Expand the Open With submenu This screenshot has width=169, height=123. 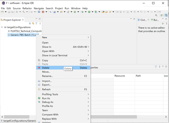[63, 51]
